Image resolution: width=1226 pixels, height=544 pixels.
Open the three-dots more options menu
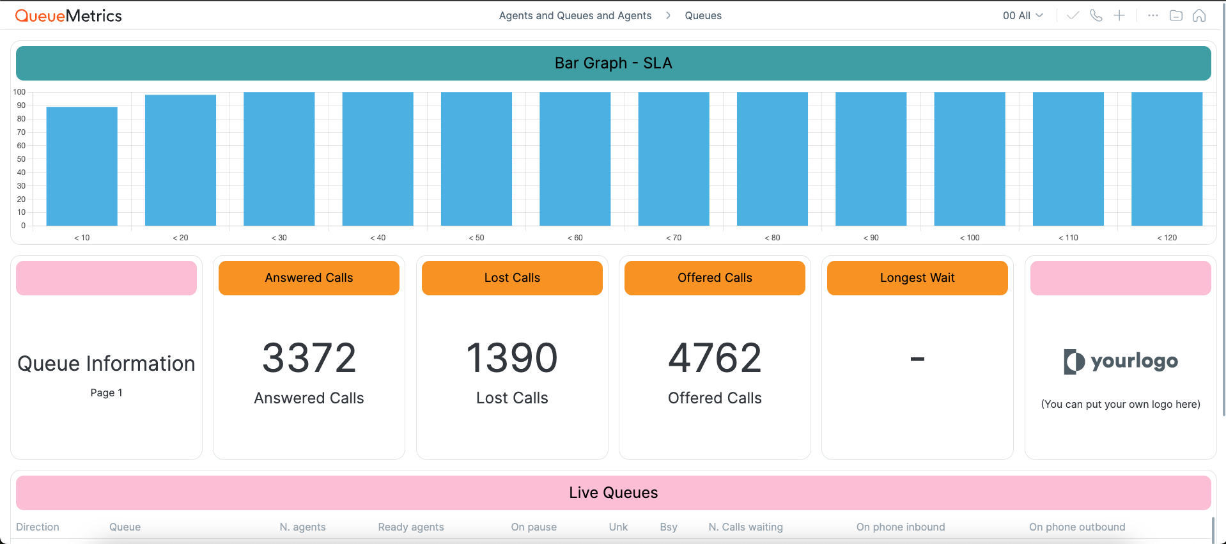(1153, 15)
